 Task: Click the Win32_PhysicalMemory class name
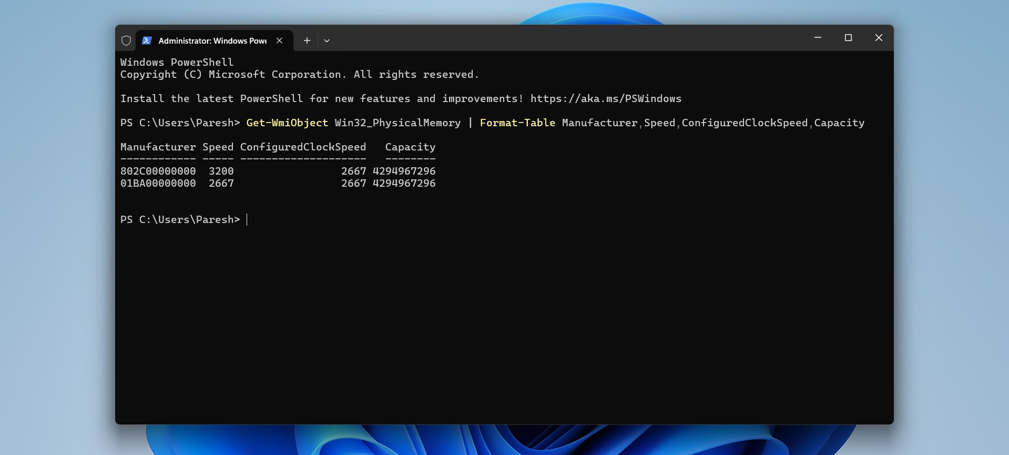pyautogui.click(x=398, y=123)
